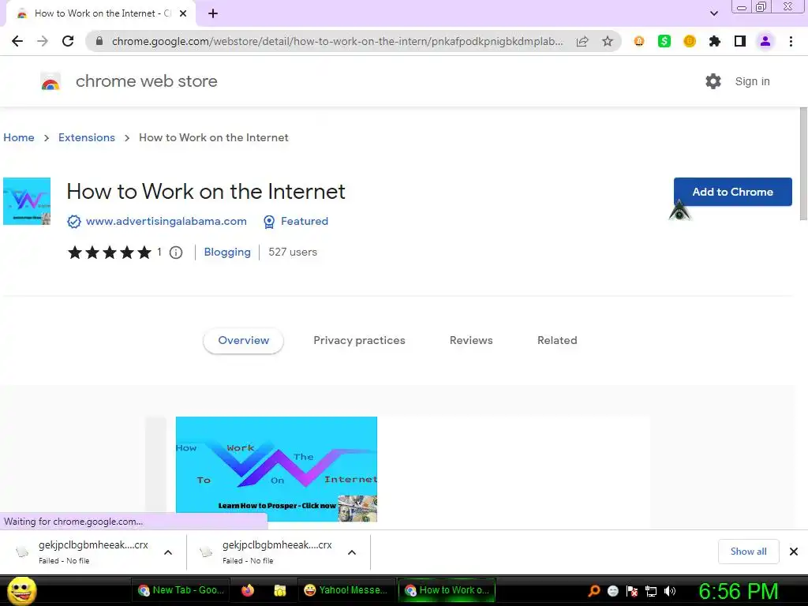Close the How to Work on the Internet tab
The width and height of the screenshot is (808, 606).
click(x=183, y=14)
